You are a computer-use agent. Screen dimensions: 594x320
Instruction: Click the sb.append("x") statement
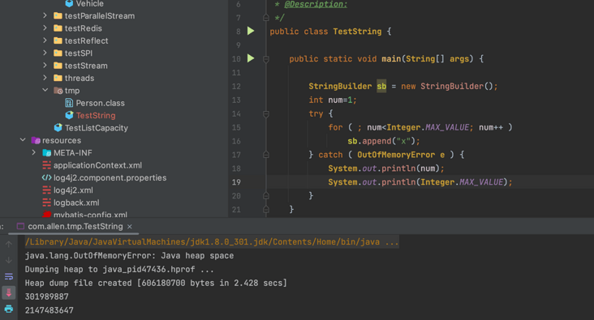click(x=383, y=141)
